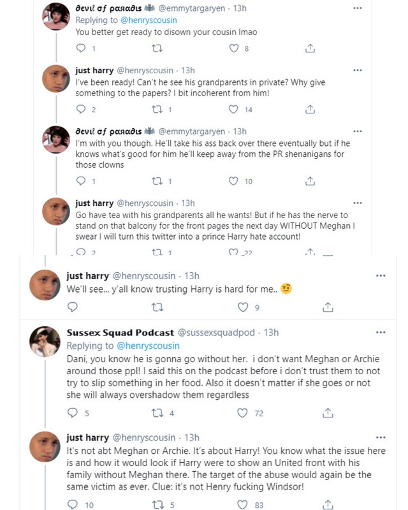Retweet the Sussex Squad Podcast tweet
This screenshot has height=510, width=408.
[157, 412]
